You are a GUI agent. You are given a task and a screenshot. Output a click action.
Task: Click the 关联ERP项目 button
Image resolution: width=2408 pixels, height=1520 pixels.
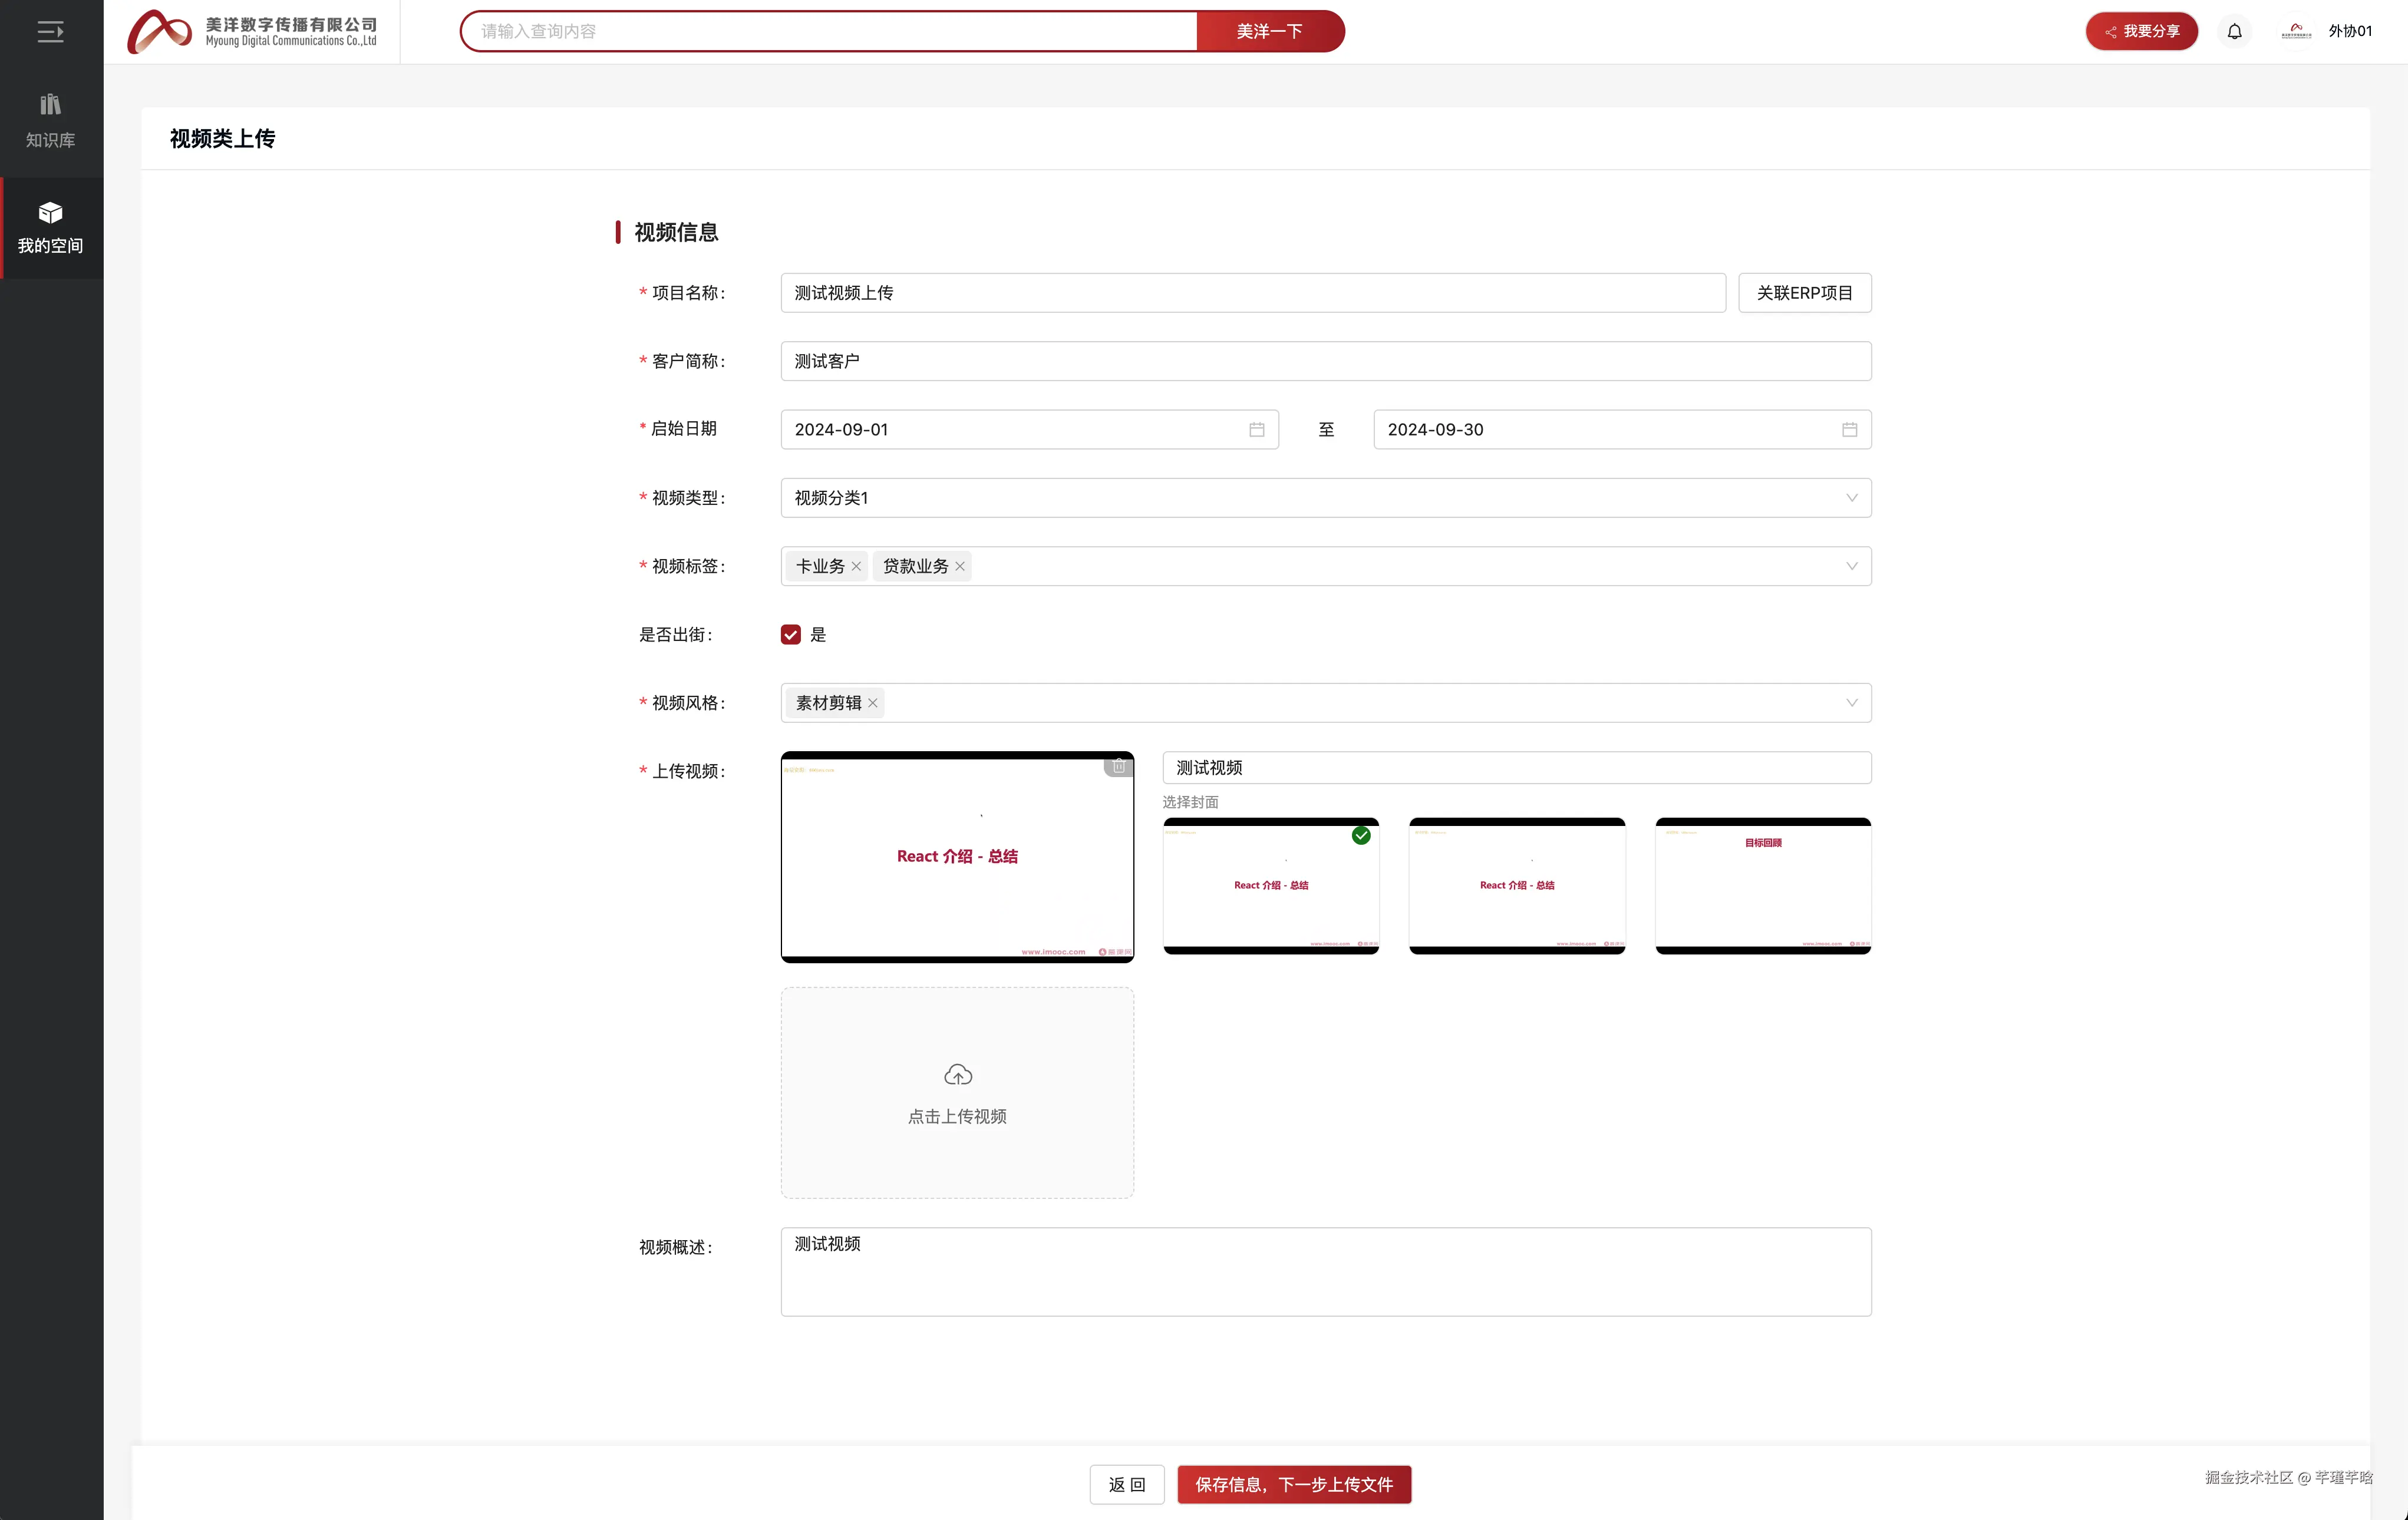click(x=1804, y=293)
